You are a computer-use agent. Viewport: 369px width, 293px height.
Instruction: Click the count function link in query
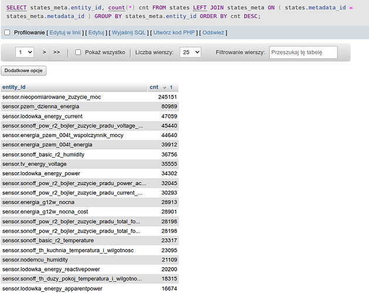(x=117, y=7)
